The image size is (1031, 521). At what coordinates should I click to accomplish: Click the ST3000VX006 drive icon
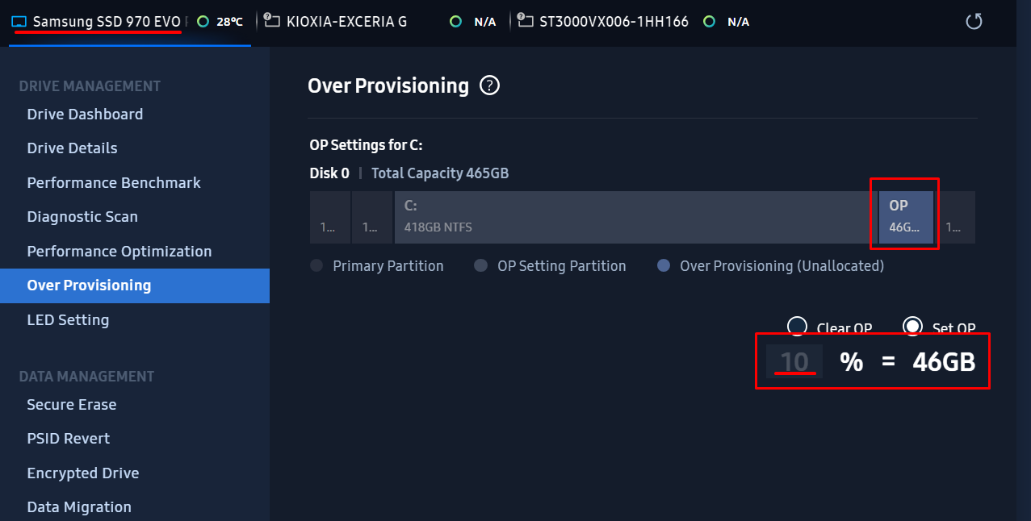click(x=525, y=22)
